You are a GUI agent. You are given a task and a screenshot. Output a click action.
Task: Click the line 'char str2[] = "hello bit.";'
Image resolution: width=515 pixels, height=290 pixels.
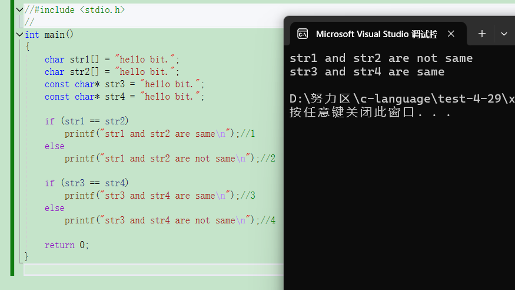coord(112,72)
